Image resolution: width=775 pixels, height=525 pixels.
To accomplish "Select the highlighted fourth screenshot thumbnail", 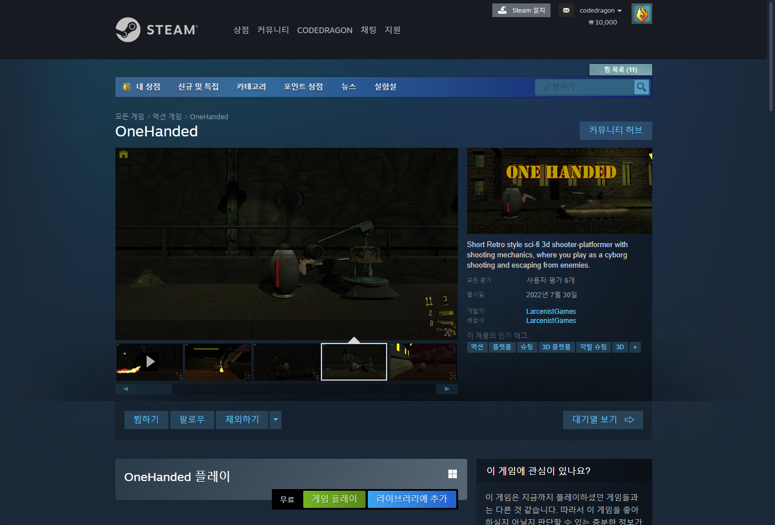I will coord(354,362).
